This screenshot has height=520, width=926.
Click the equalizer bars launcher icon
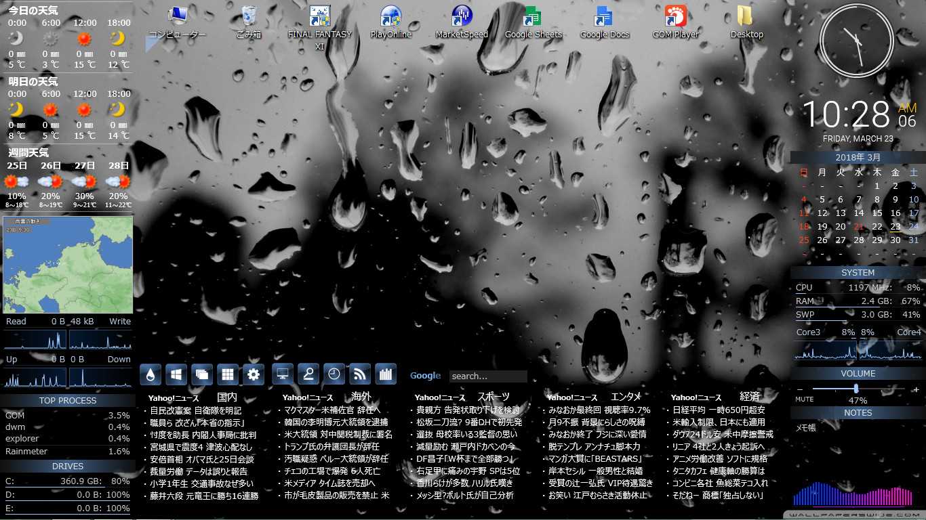point(386,374)
